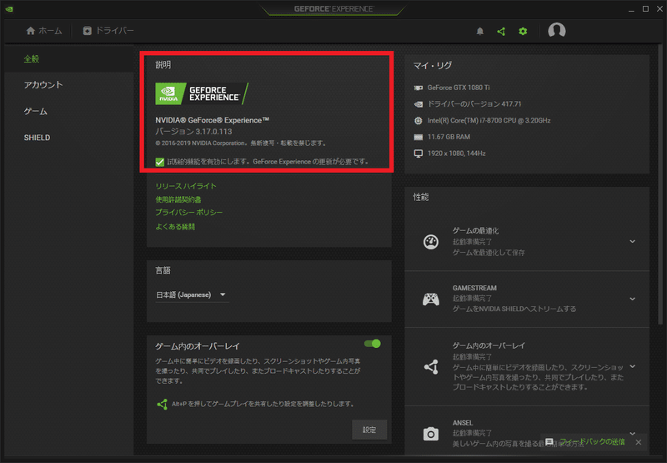Viewport: 667px width, 463px height.
Task: Click the 性能 panel heading
Action: pyautogui.click(x=421, y=197)
